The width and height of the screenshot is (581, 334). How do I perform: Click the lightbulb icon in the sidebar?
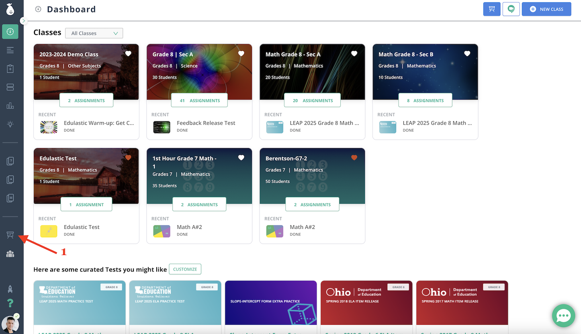10,124
